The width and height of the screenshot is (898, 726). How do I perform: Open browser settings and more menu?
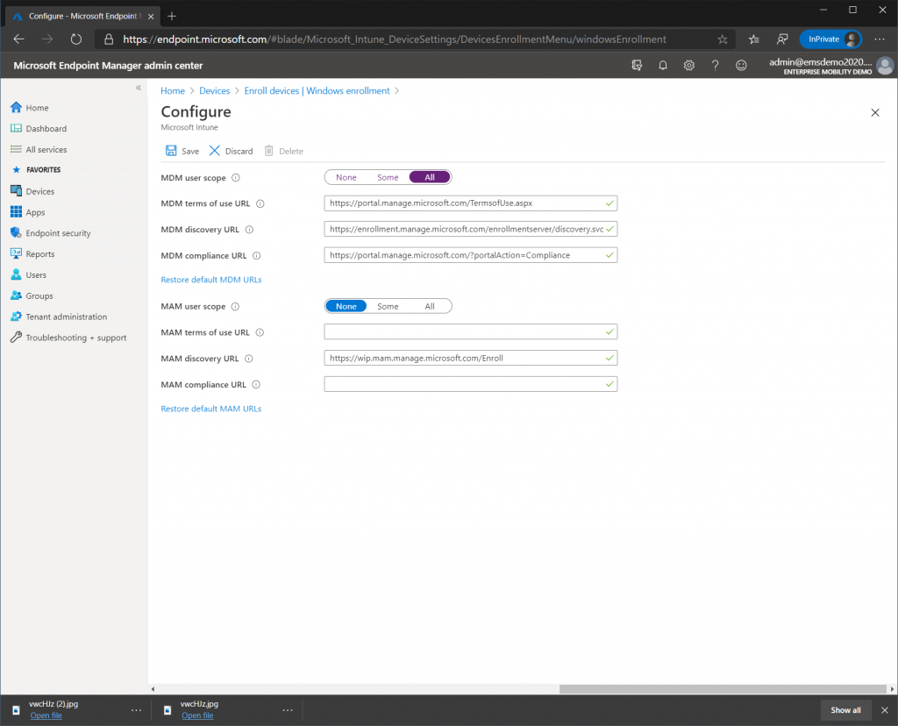pyautogui.click(x=880, y=39)
